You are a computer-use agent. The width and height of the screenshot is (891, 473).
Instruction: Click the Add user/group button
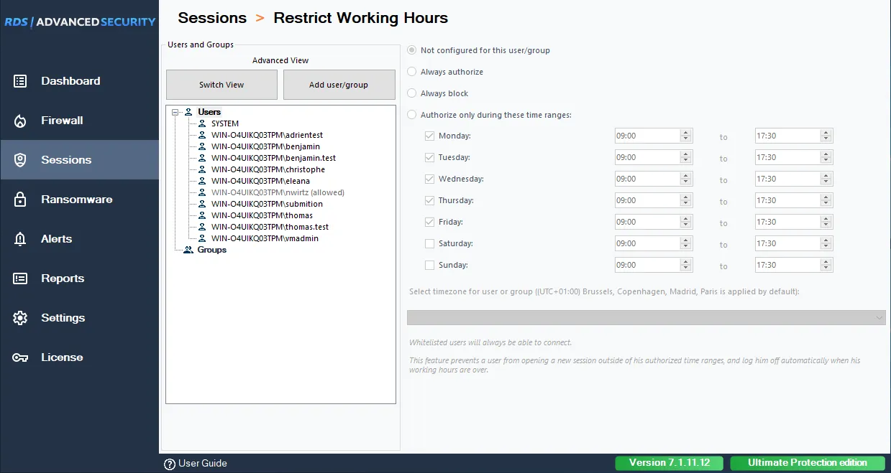click(x=339, y=84)
